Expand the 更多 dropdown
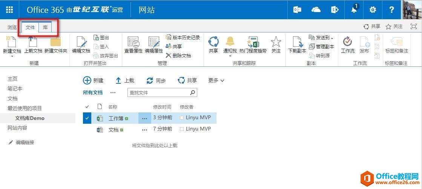The image size is (422, 189). pos(216,80)
